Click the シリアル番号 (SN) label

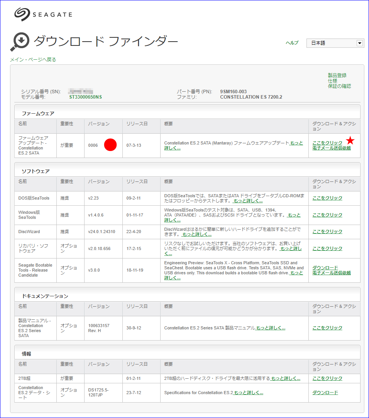pos(41,91)
